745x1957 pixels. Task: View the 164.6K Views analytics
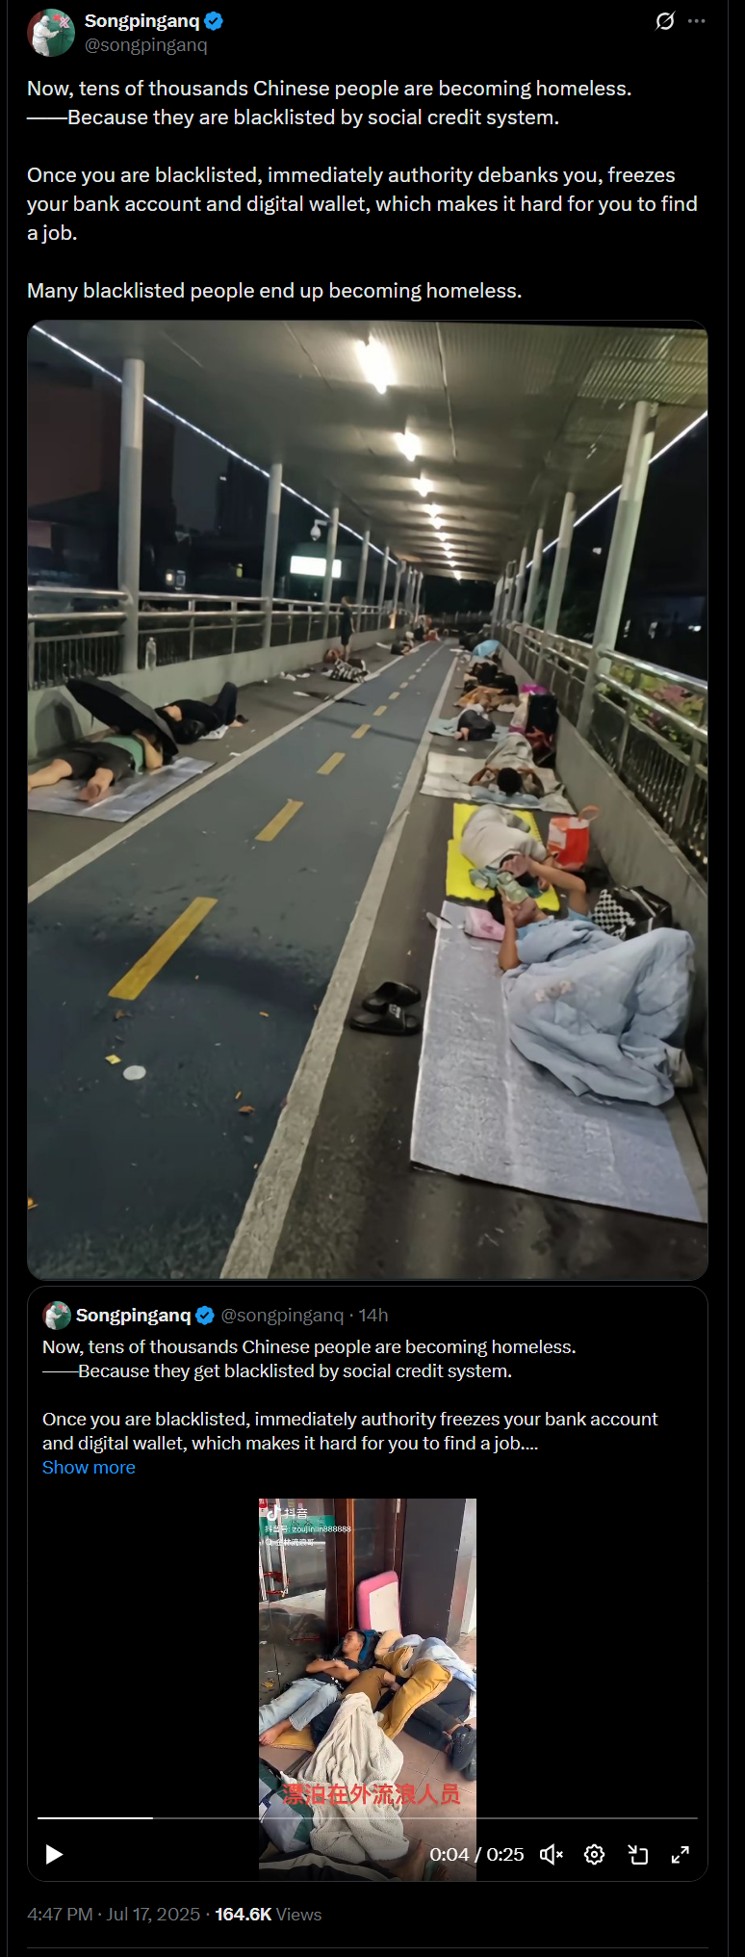click(269, 1915)
